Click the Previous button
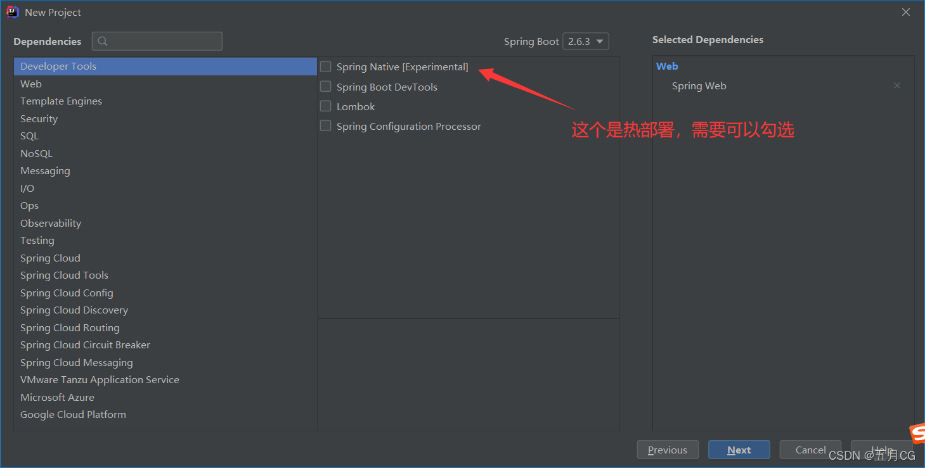The height and width of the screenshot is (468, 925). (x=668, y=450)
